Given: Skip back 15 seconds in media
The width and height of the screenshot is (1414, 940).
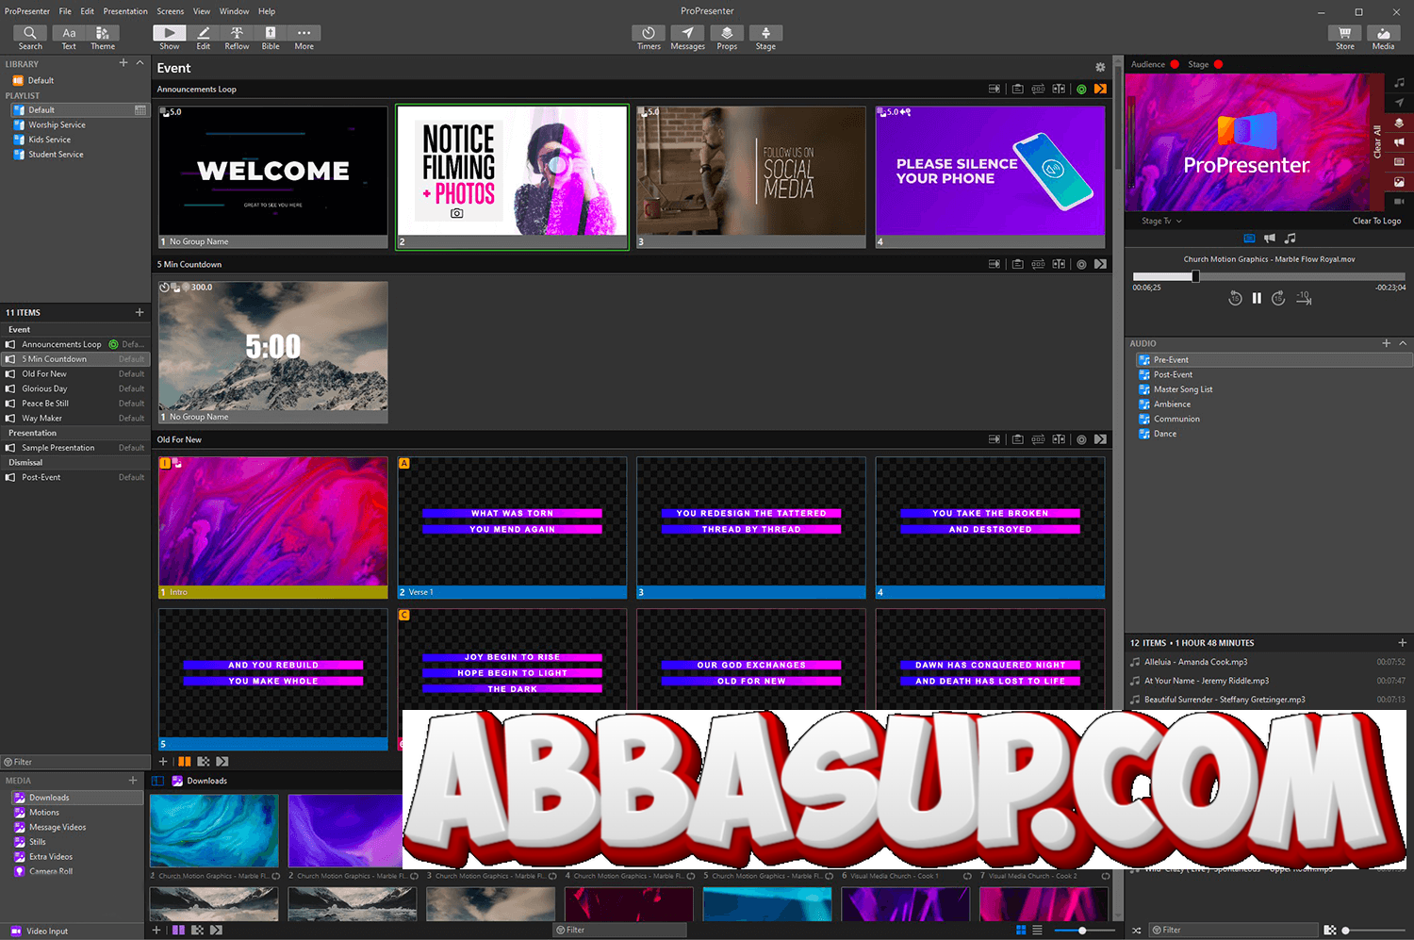Looking at the screenshot, I should click(1235, 298).
